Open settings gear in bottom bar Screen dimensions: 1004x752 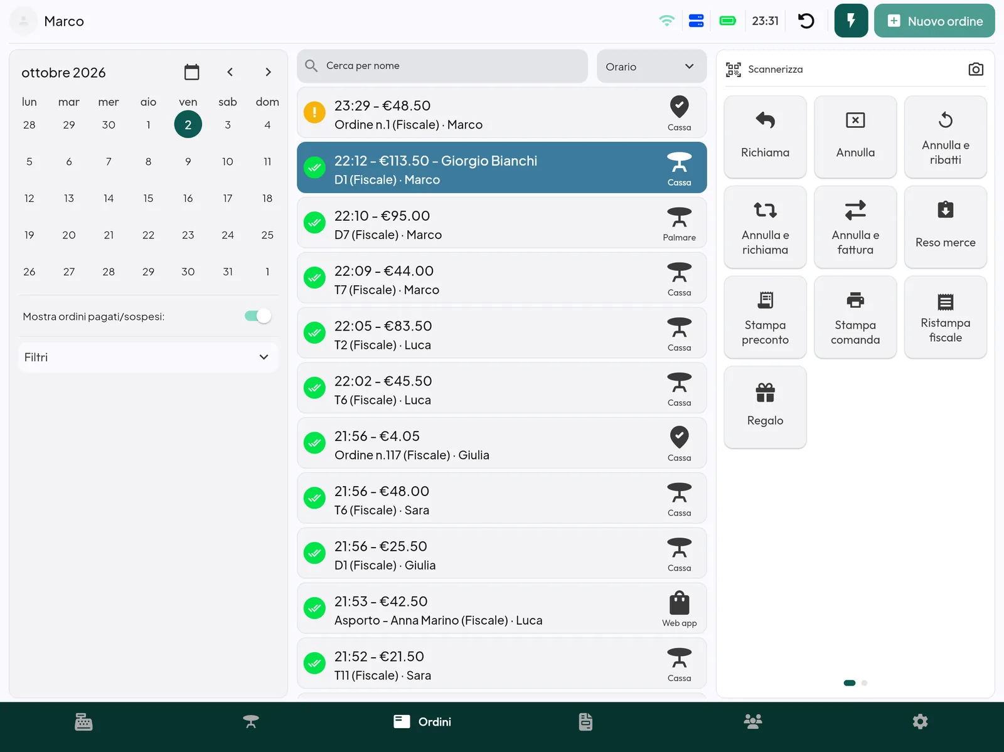(920, 722)
